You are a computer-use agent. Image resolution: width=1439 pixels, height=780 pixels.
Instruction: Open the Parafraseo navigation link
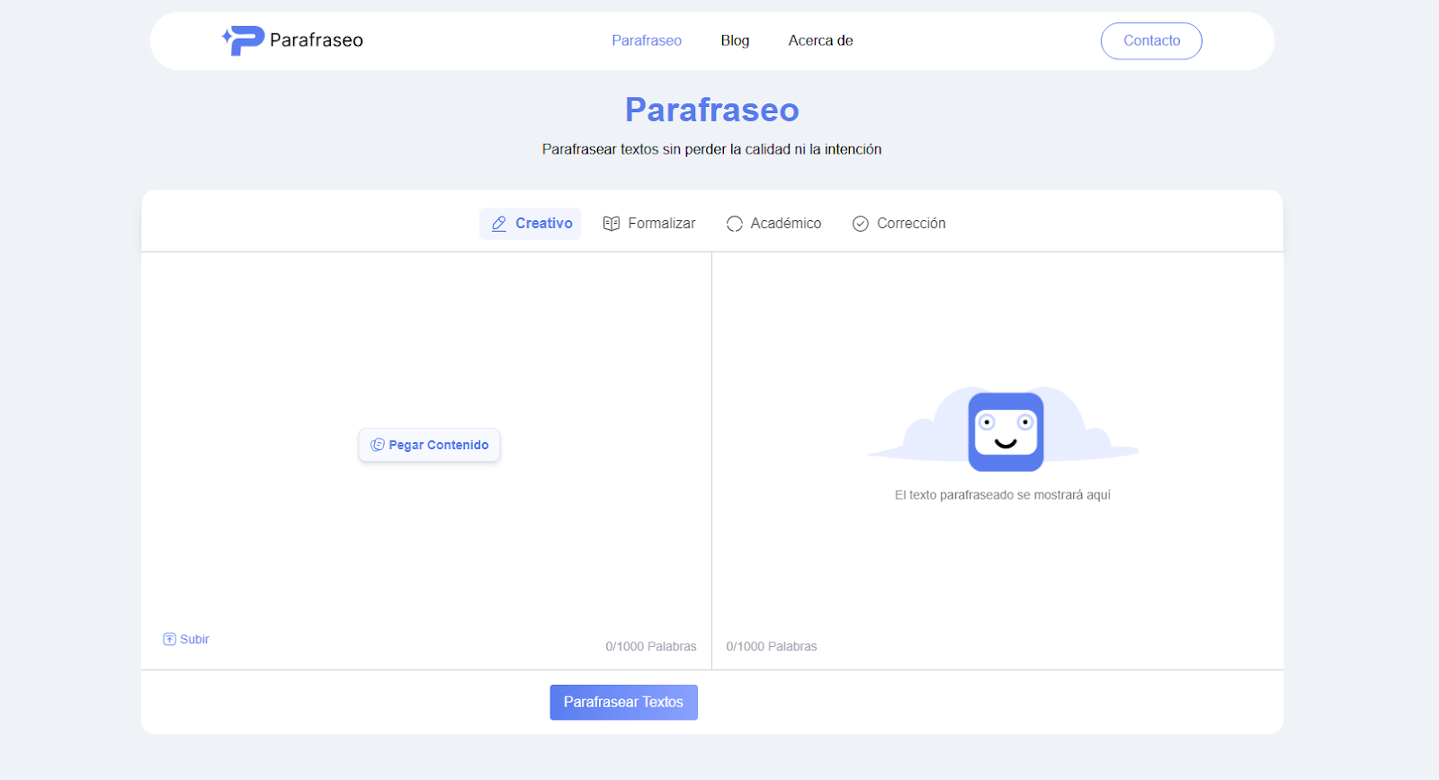[647, 40]
